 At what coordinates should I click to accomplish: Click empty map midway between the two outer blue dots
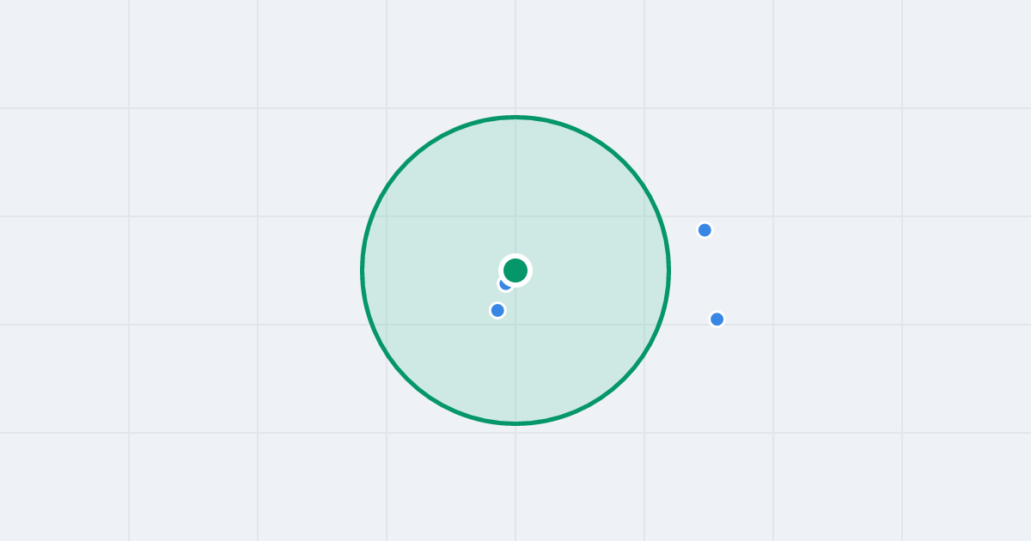point(711,275)
